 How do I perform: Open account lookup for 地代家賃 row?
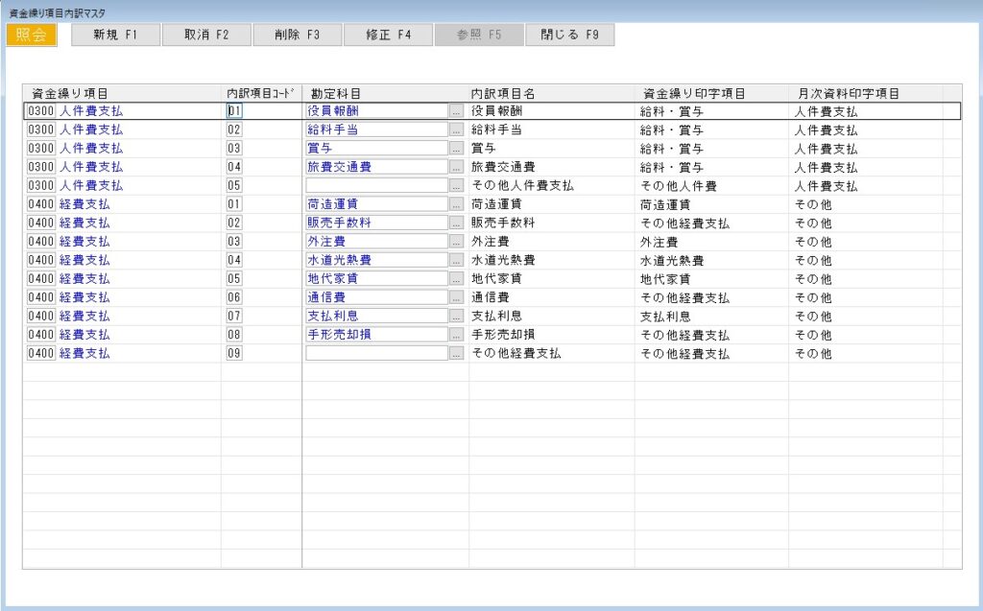click(x=456, y=278)
